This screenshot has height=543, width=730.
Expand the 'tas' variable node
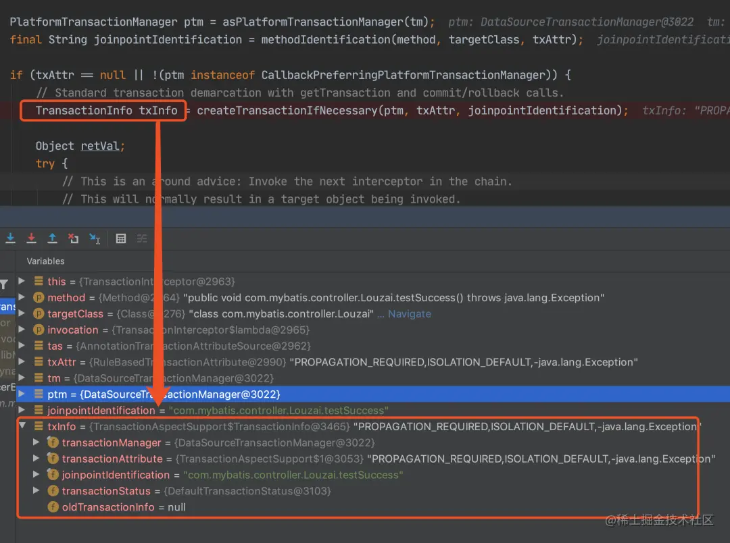[22, 346]
